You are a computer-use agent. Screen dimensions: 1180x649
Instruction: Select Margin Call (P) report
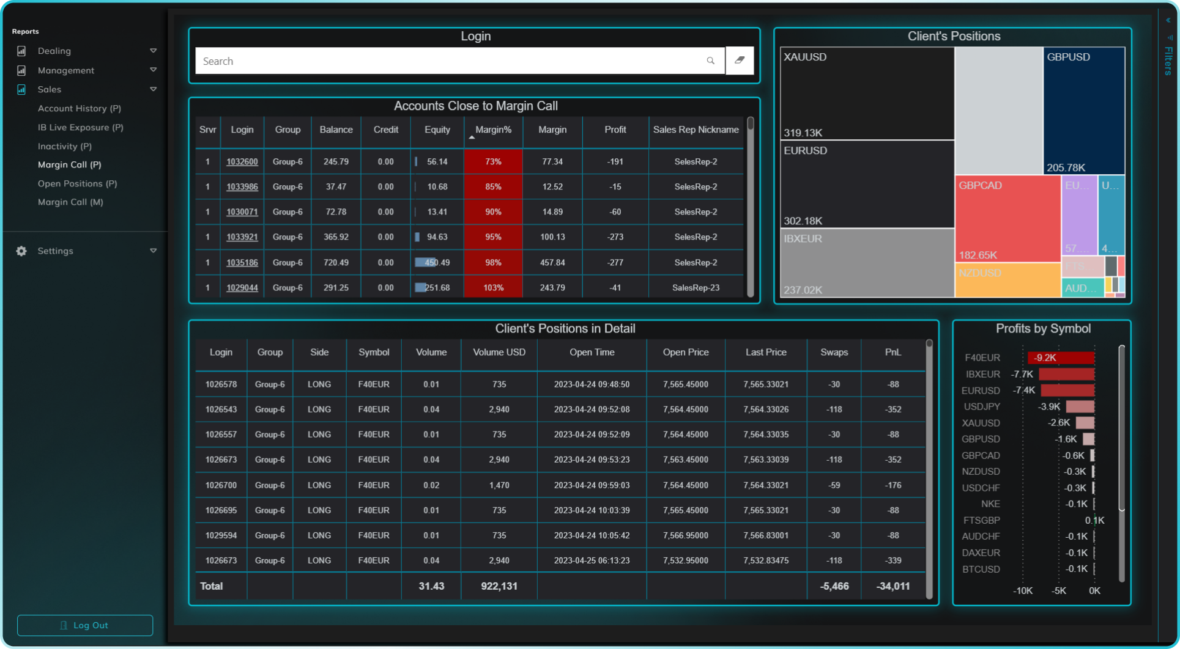(x=70, y=164)
